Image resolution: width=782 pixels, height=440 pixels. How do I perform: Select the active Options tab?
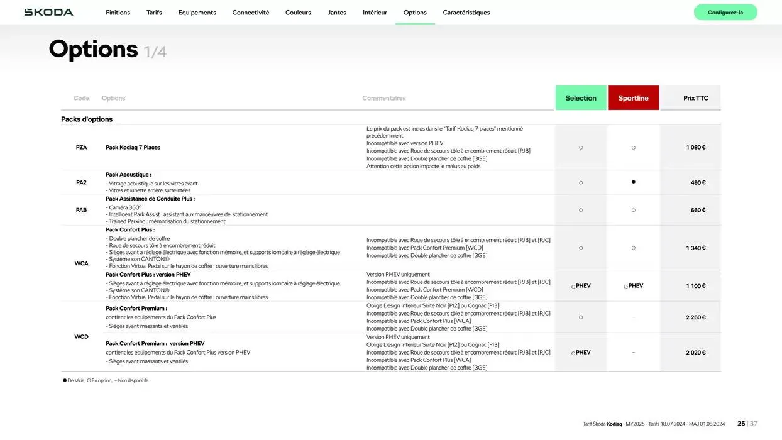tap(415, 13)
